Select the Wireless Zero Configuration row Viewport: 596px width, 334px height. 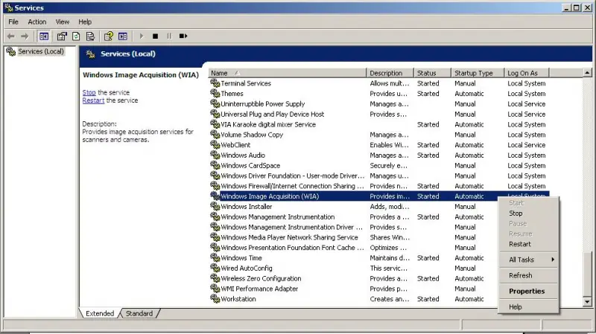pyautogui.click(x=353, y=278)
